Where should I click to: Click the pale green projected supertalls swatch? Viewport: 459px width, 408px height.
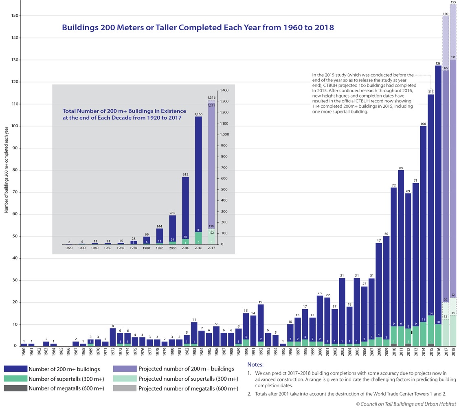pyautogui.click(x=125, y=378)
